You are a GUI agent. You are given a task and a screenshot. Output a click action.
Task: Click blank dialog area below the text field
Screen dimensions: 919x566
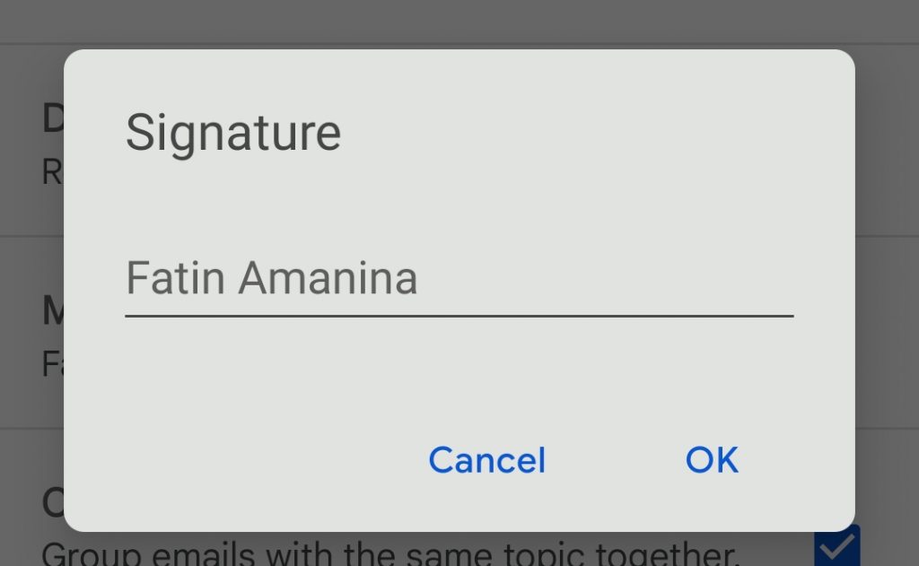pos(459,375)
